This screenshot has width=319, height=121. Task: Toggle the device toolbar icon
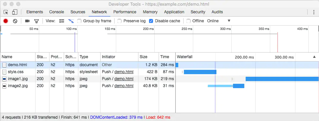[x=15, y=12]
